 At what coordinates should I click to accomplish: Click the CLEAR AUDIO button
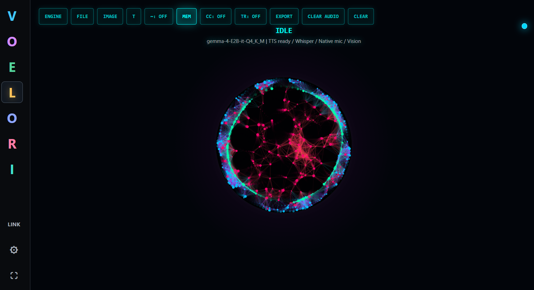coord(323,16)
